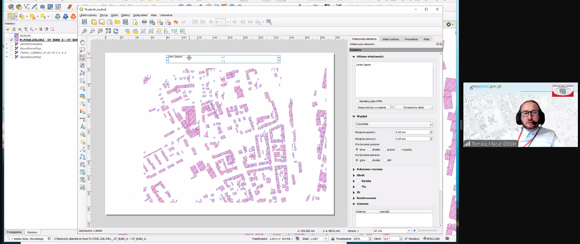Select the Pan layout hand tool
580x244 pixels.
coord(82,42)
